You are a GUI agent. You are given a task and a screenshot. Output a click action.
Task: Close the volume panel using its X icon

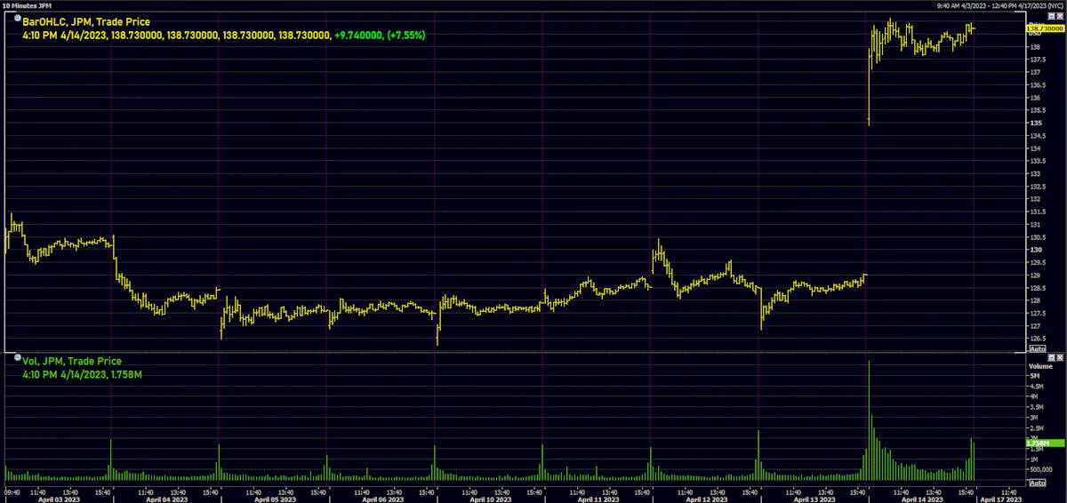click(1060, 357)
